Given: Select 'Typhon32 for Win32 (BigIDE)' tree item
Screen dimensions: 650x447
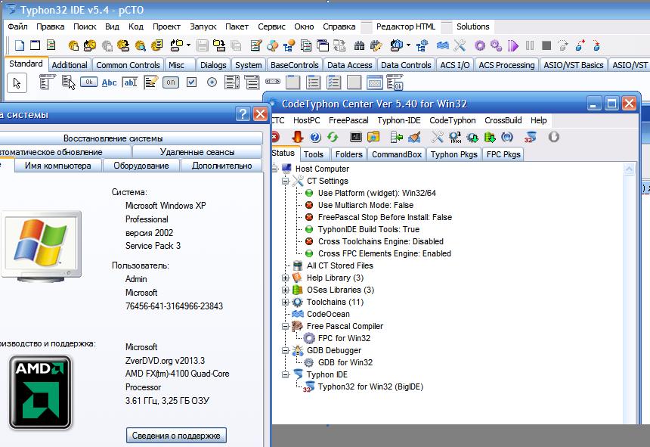Looking at the screenshot, I should 370,387.
